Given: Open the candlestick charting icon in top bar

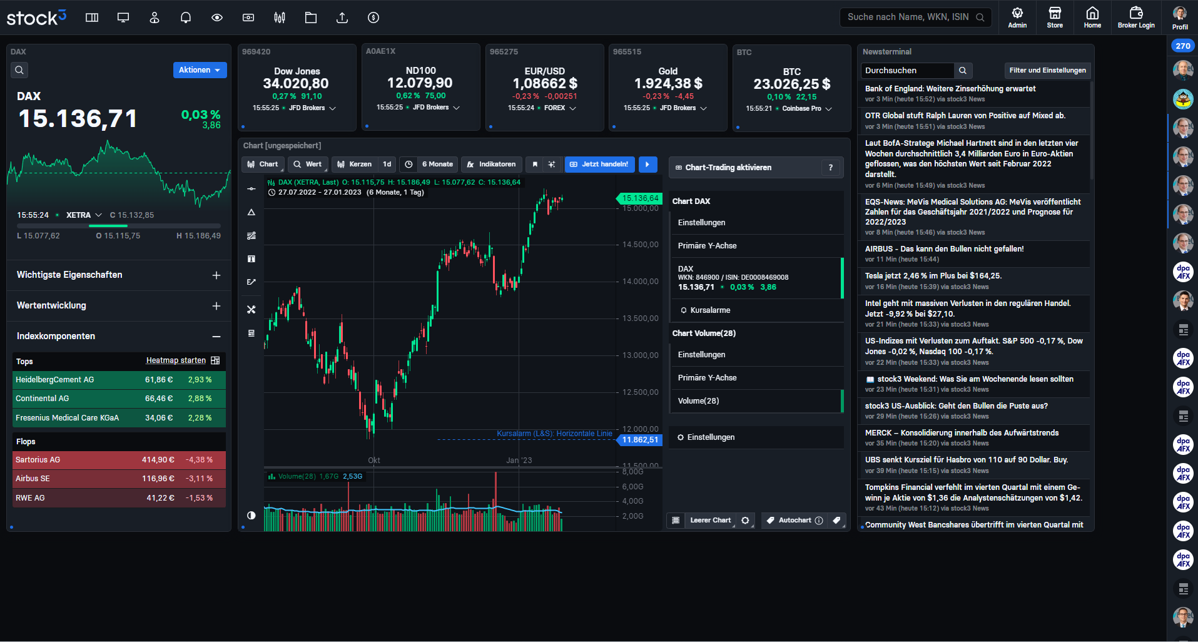Looking at the screenshot, I should pos(280,18).
